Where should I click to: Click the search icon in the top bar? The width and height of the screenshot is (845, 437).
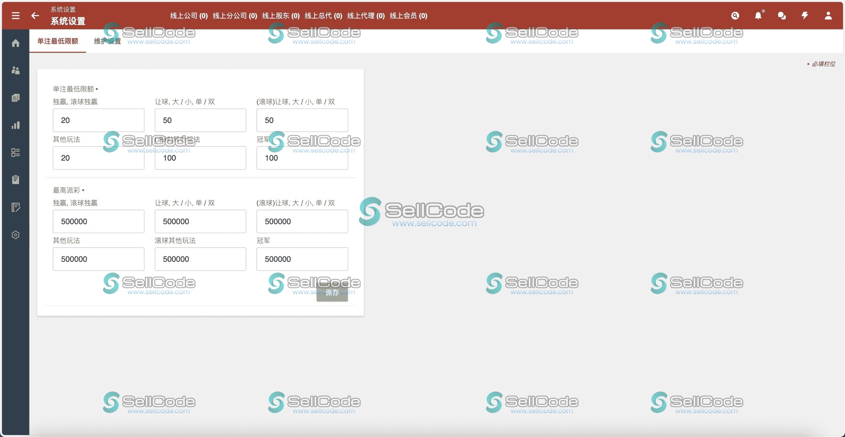735,15
